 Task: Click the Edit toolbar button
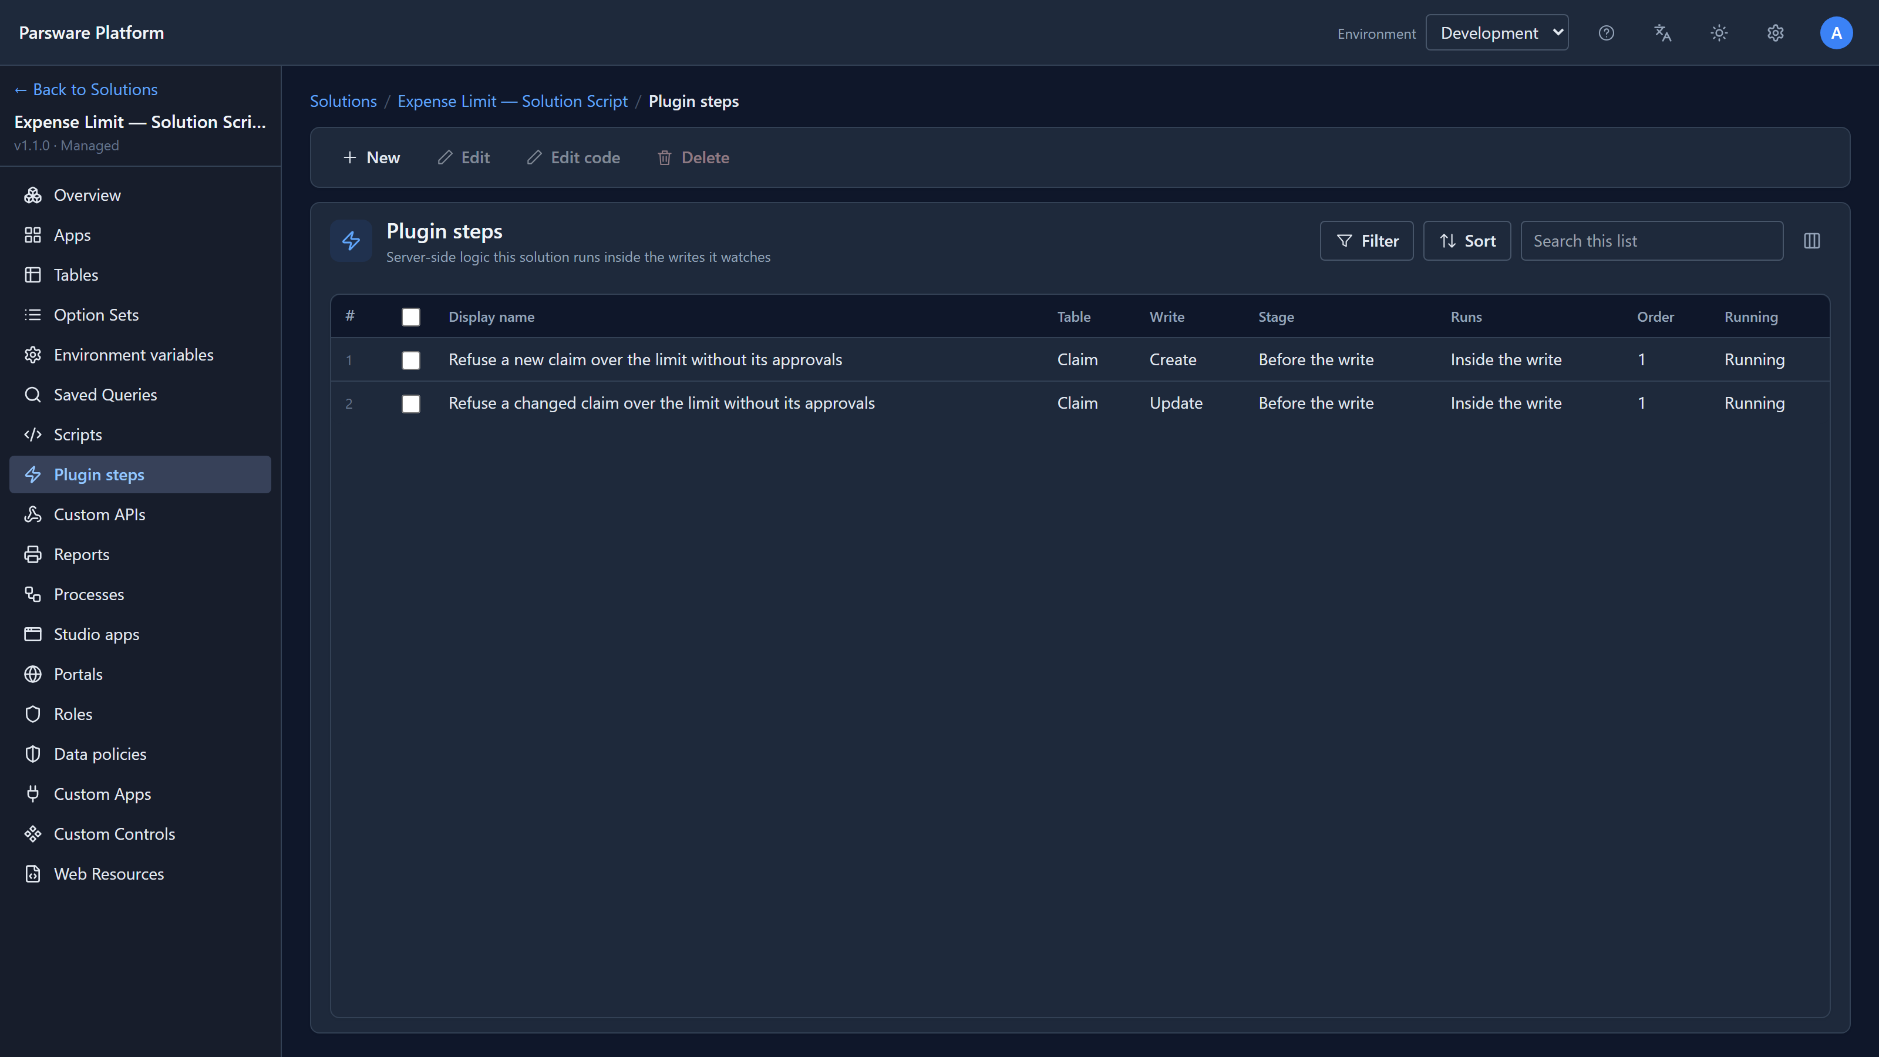point(464,157)
